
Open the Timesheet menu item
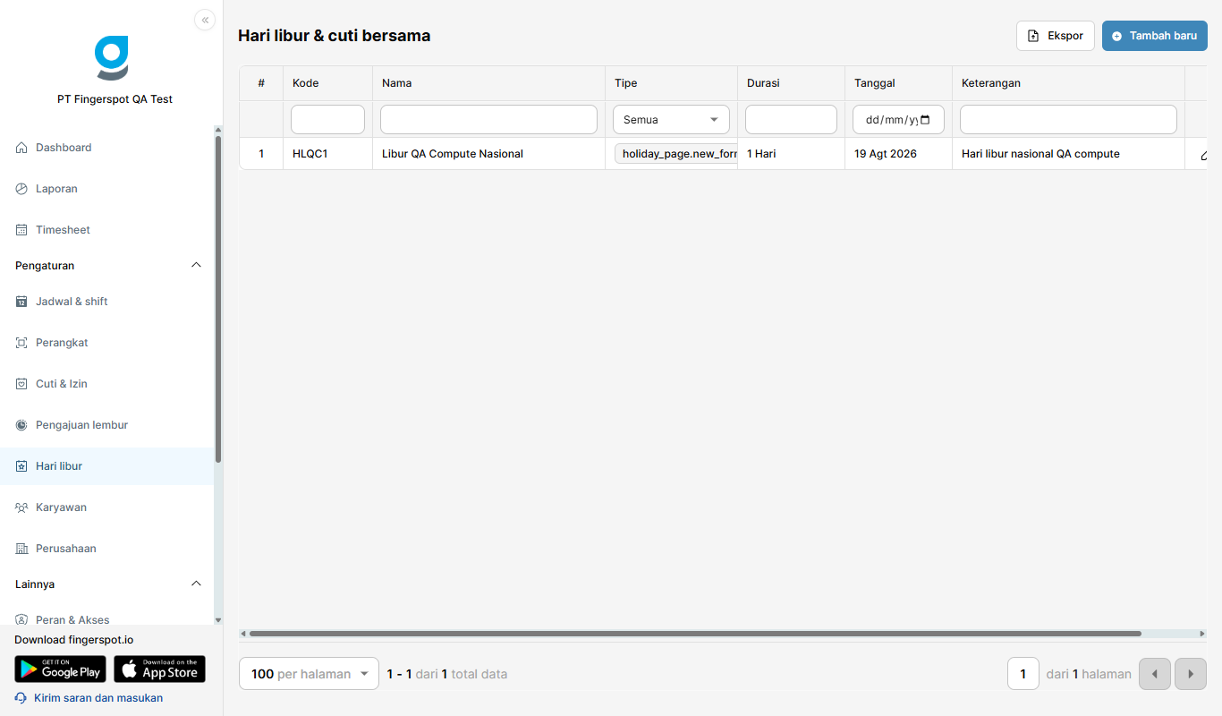[107, 230]
